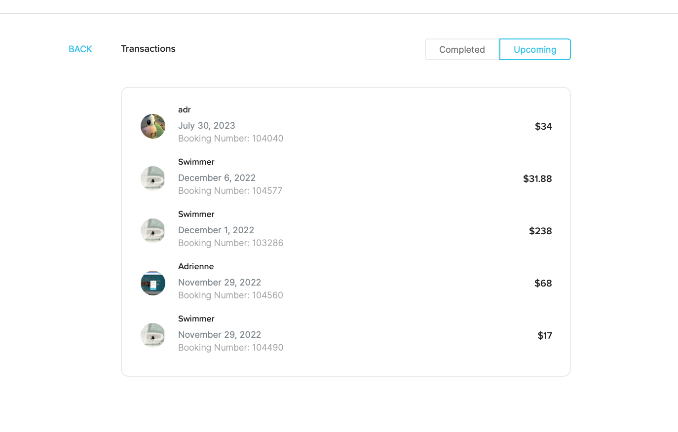Click the December 1, 2022 date
The image size is (678, 432).
tap(216, 230)
